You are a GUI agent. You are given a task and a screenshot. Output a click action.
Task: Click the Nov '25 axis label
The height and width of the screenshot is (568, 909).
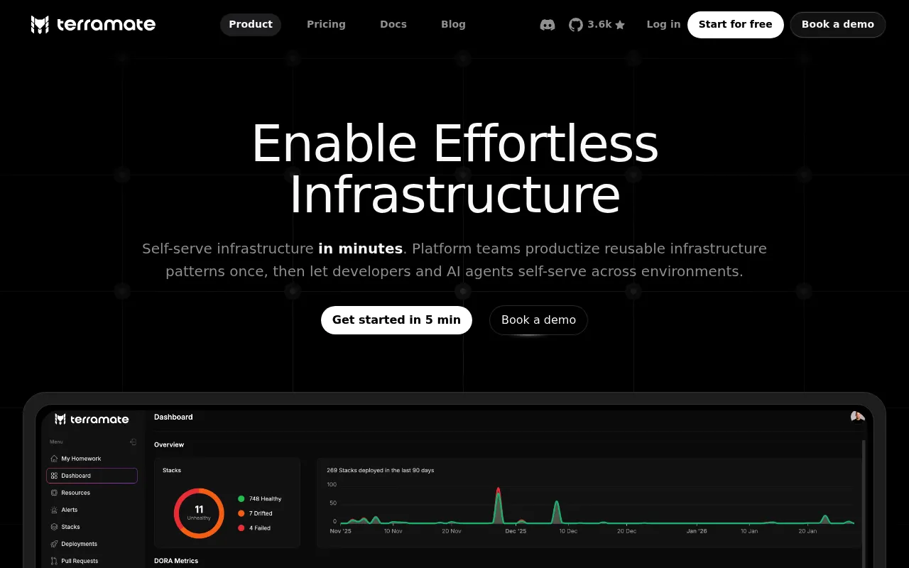pos(341,531)
